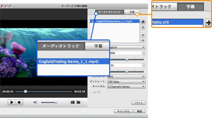Image resolution: width=212 pixels, height=118 pixels.
Task: Take a snapshot with the camera icon
Action: point(73,102)
